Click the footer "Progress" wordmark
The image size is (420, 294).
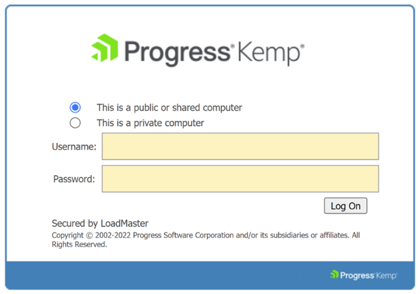click(357, 276)
